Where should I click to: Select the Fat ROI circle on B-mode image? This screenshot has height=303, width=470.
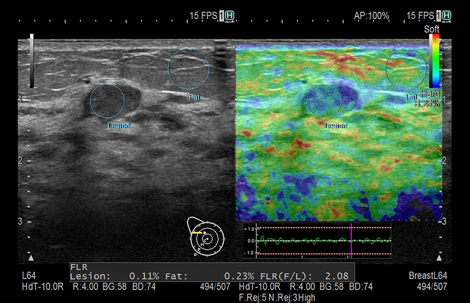pos(189,69)
